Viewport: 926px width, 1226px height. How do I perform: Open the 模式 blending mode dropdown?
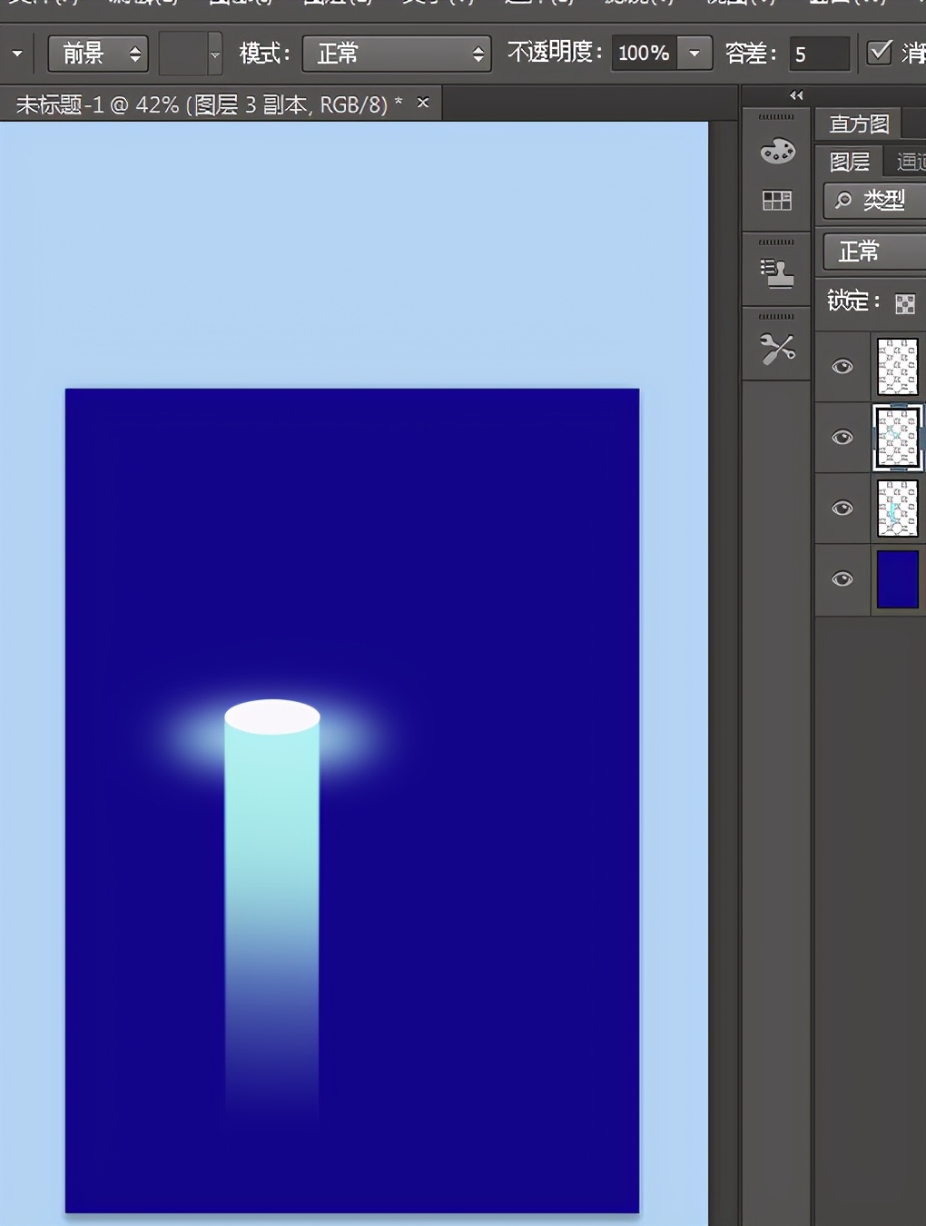(397, 54)
